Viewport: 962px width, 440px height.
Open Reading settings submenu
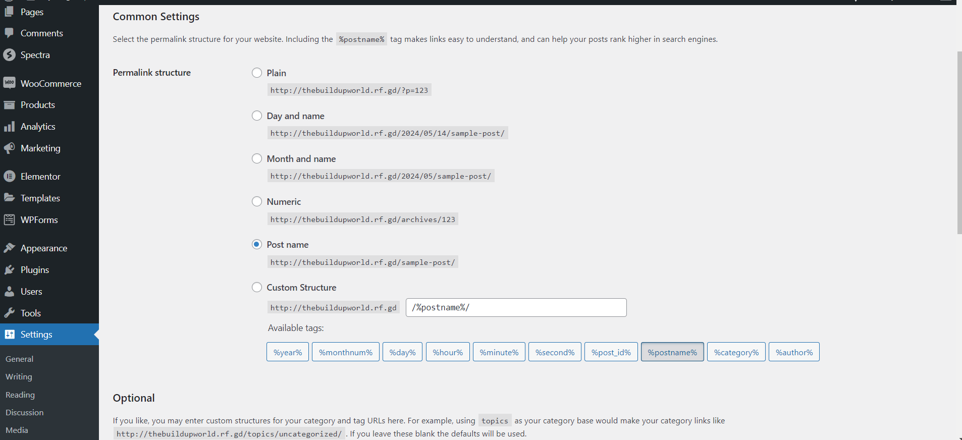[x=20, y=395]
